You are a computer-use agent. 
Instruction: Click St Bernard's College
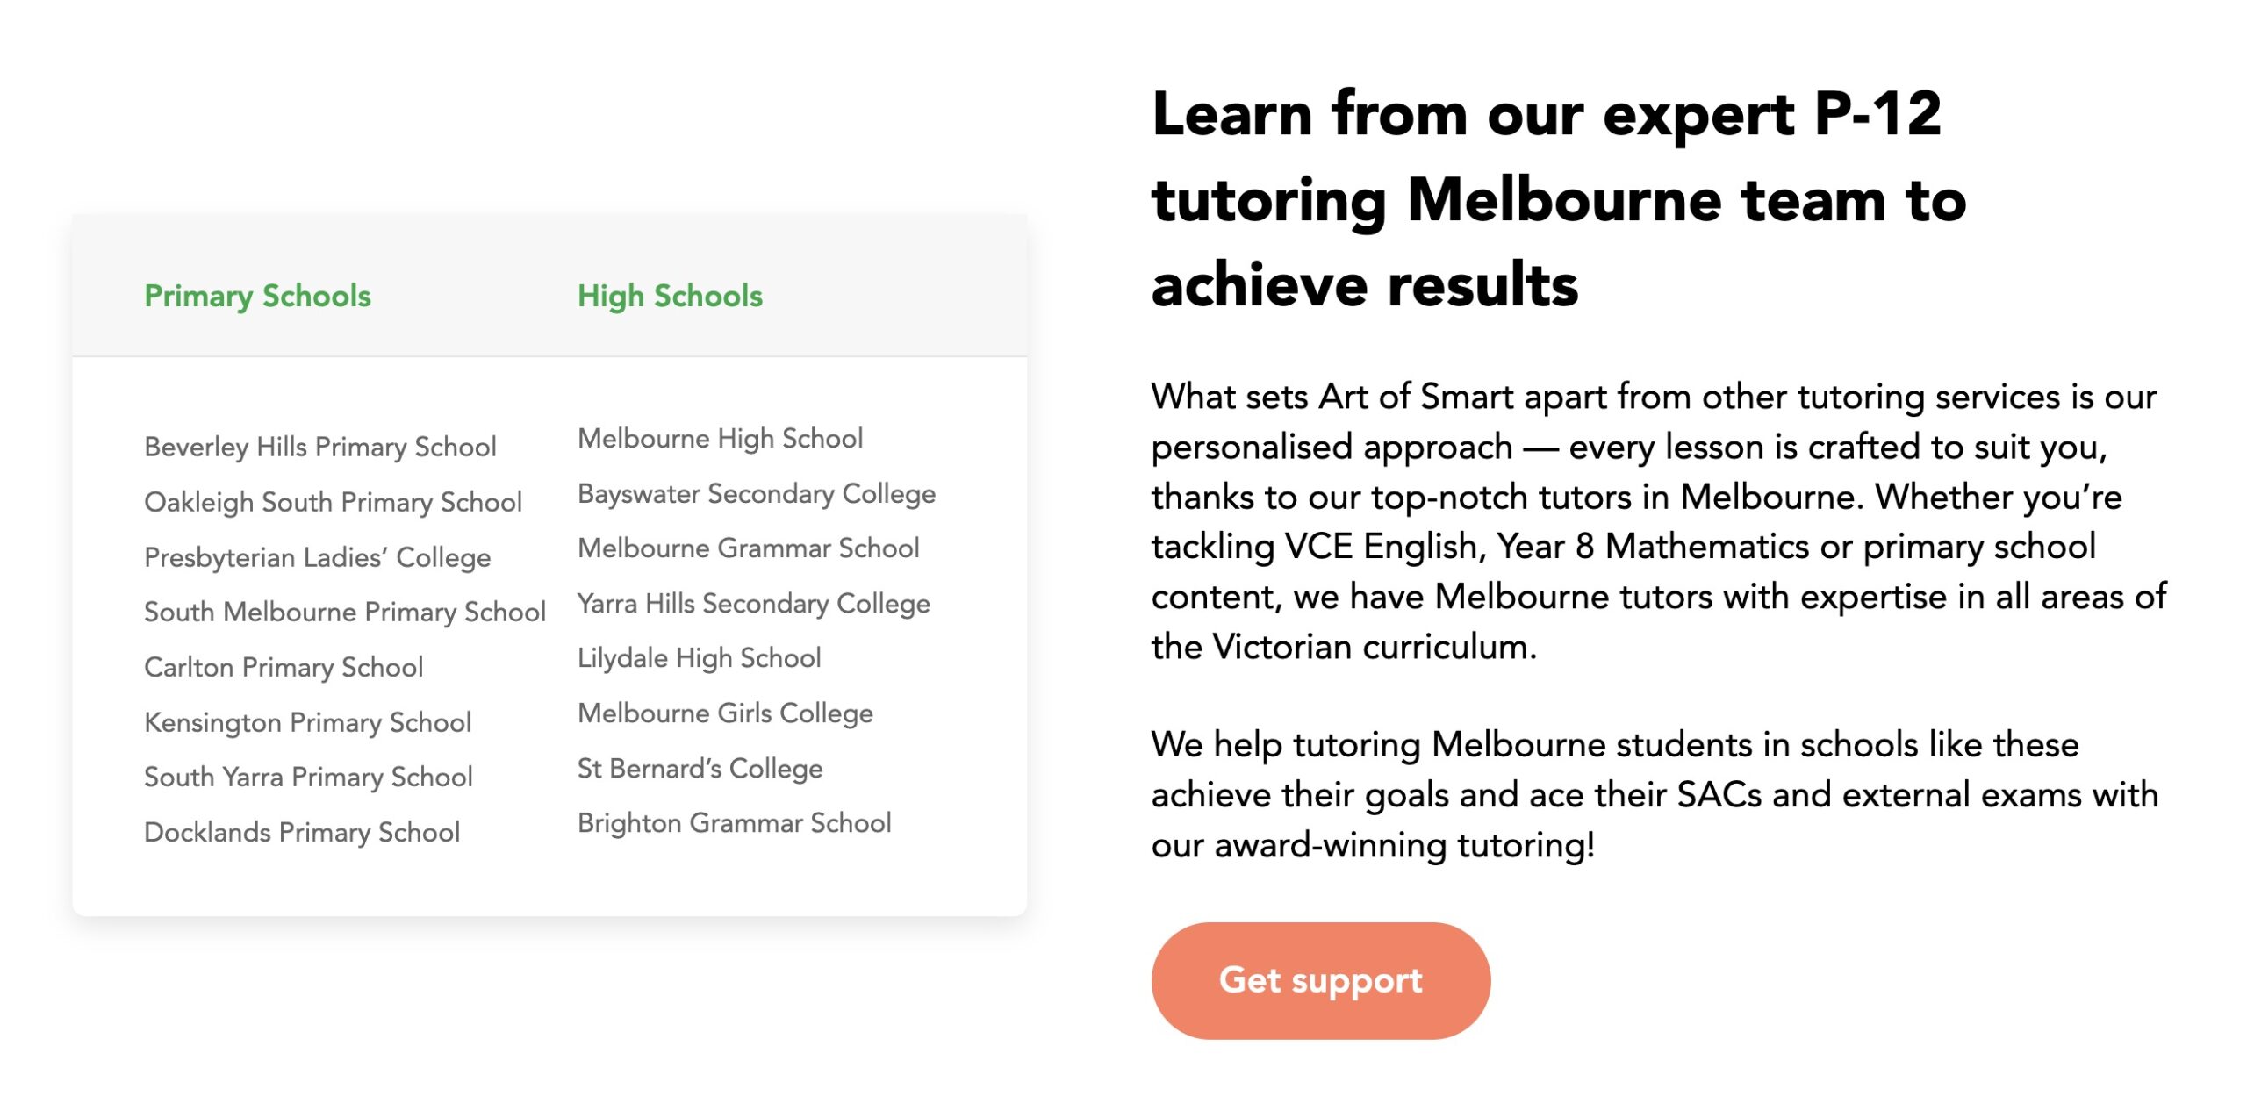click(700, 768)
